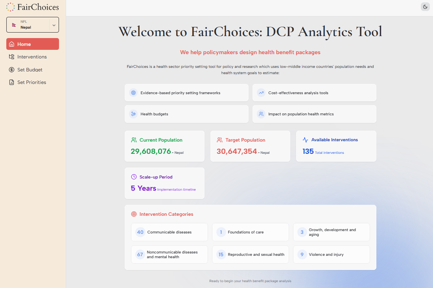Click the trend chart icon on Cost-effectiveness analysis tools
Viewport: 433px width, 288px height.
[x=261, y=92]
